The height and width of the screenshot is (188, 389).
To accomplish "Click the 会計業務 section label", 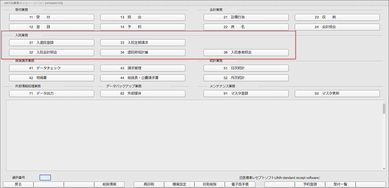I will click(x=216, y=10).
